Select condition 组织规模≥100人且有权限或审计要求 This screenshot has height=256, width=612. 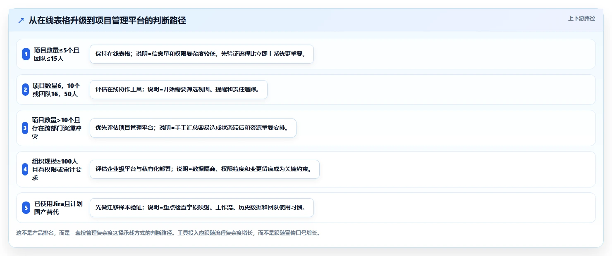pyautogui.click(x=57, y=169)
